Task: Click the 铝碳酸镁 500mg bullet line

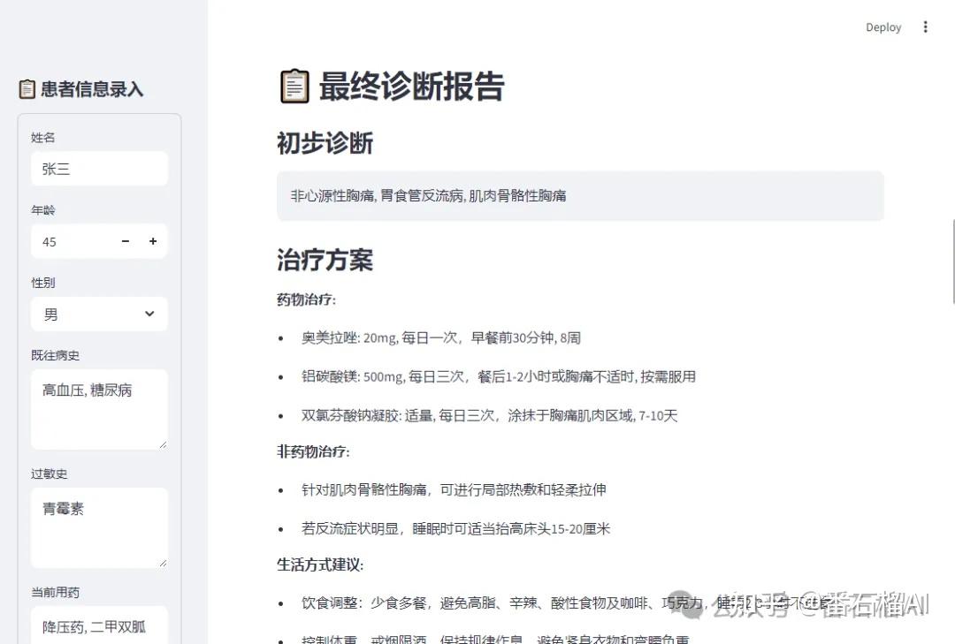Action: 498,377
